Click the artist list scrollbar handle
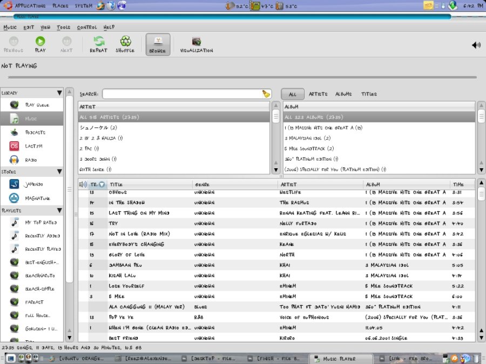486x364 pixels. point(276,117)
